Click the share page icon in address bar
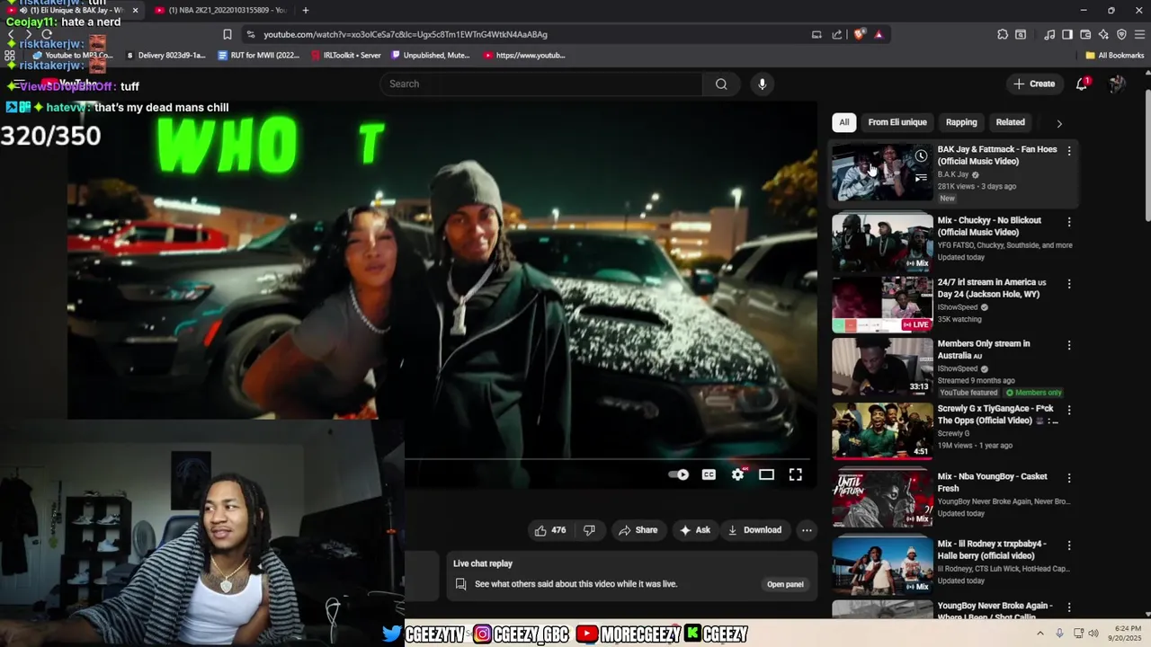Viewport: 1151px width, 647px height. point(837,34)
